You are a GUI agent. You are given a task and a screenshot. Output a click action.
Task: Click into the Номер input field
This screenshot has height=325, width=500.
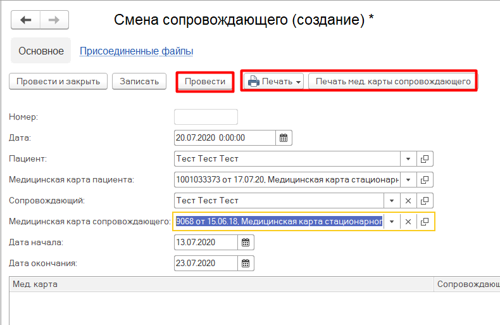206,117
